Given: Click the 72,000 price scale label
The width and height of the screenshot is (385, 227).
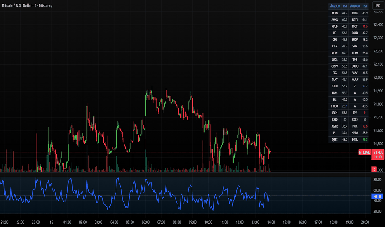Looking at the screenshot, I should pyautogui.click(x=378, y=78).
